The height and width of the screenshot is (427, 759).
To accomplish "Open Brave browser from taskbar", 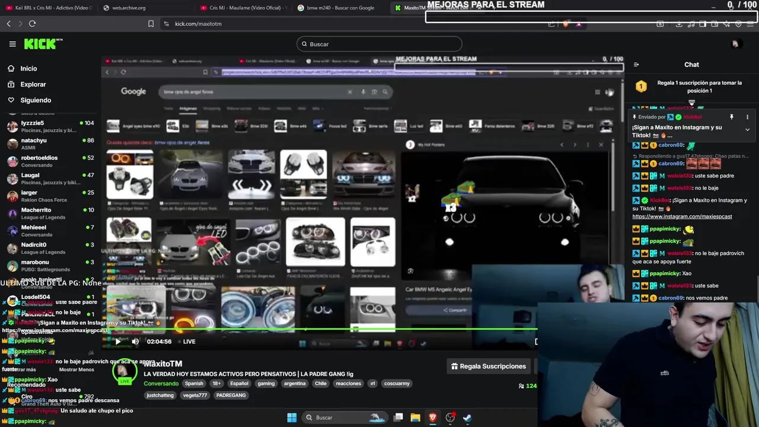I will [x=433, y=418].
